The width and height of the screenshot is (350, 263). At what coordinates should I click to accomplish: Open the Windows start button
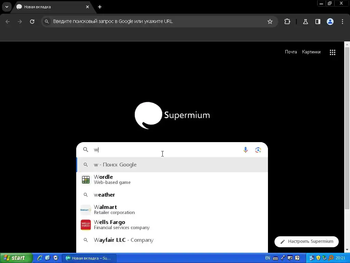coord(16,258)
